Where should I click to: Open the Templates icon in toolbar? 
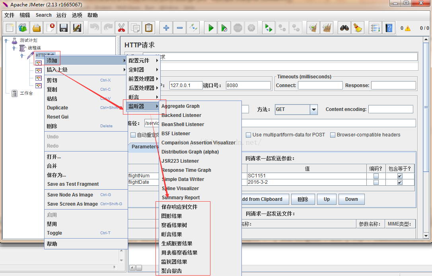23,28
